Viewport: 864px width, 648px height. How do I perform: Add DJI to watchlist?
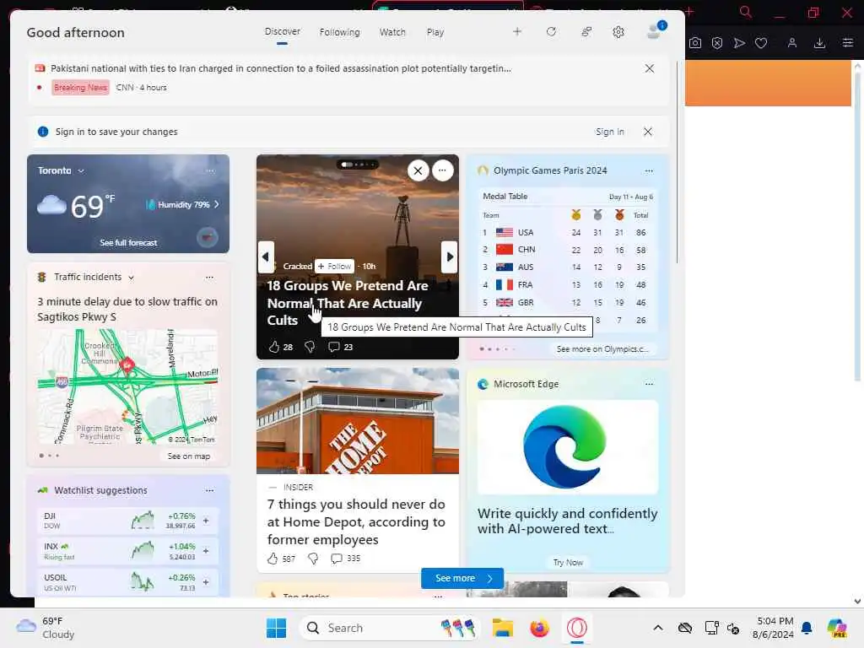pos(206,520)
